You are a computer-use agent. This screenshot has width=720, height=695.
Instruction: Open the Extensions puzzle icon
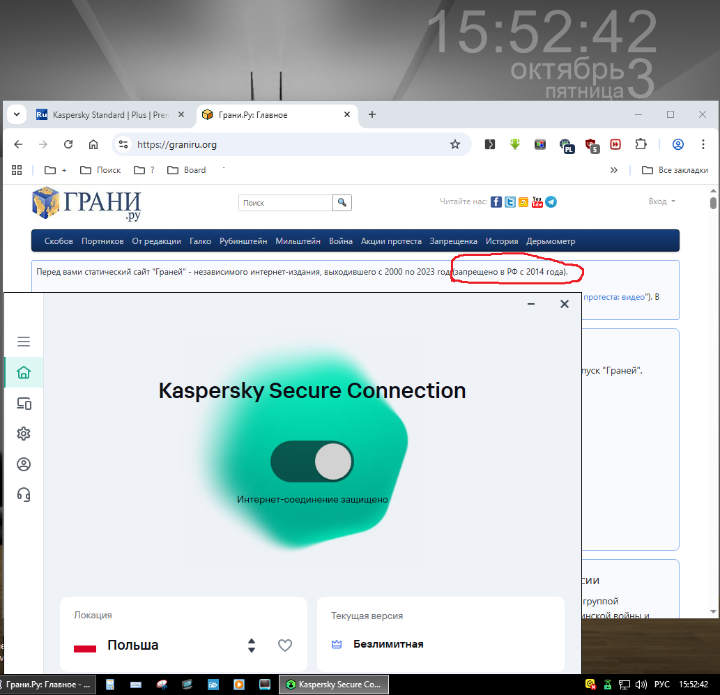pyautogui.click(x=641, y=144)
